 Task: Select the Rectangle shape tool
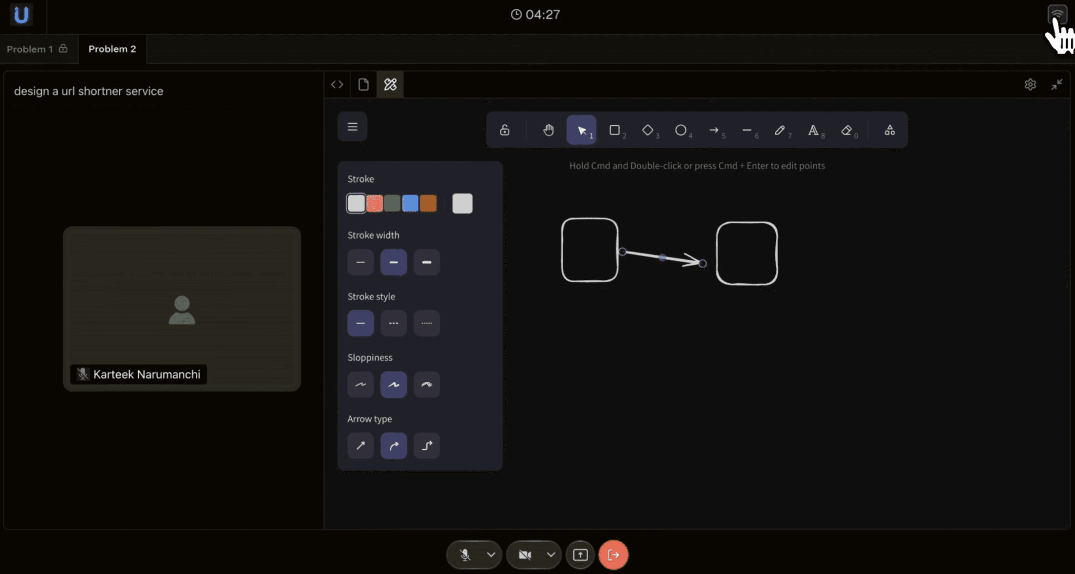point(614,131)
